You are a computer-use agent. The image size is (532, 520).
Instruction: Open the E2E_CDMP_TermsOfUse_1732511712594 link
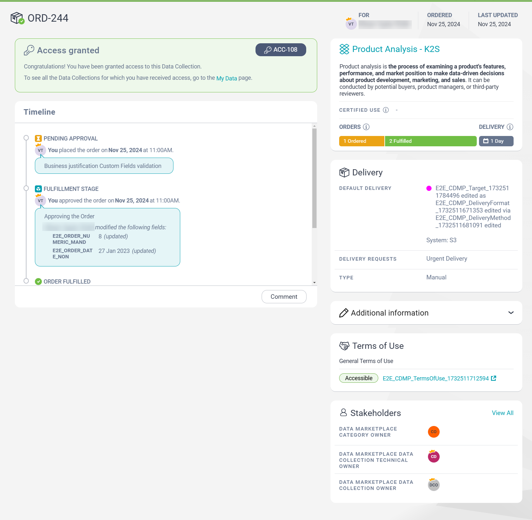click(x=436, y=379)
